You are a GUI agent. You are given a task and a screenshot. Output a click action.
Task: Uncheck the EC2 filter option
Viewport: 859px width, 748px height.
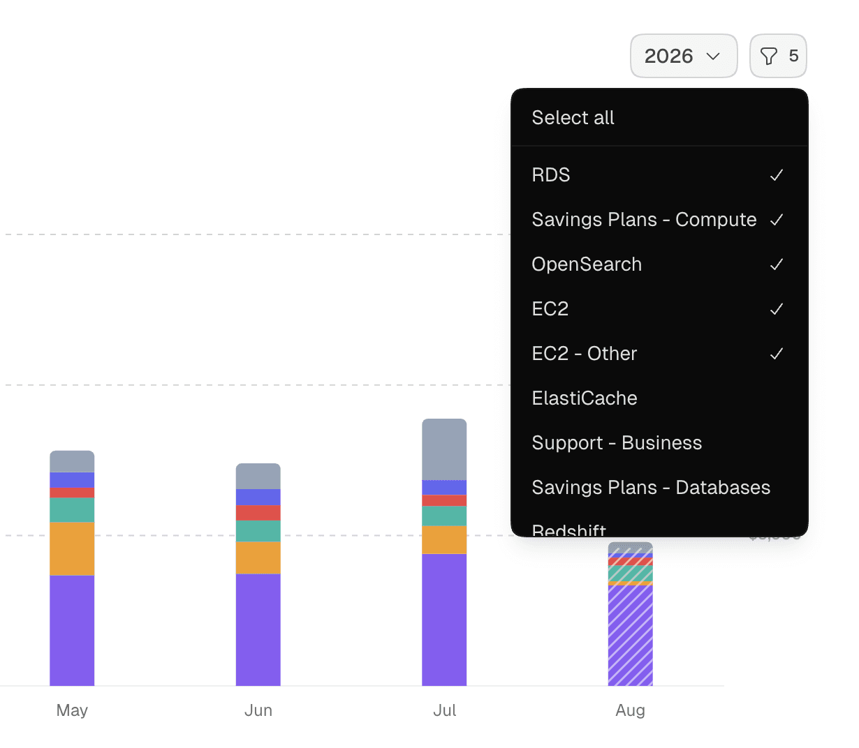(659, 309)
